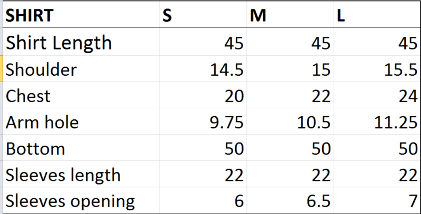
Task: Select Sleeves opening value 6.5
Action: click(x=290, y=200)
